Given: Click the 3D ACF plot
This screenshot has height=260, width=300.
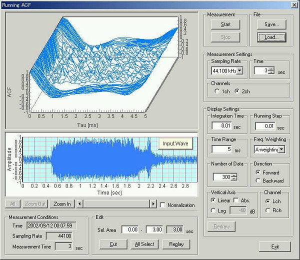Looking at the screenshot, I should 102,70.
